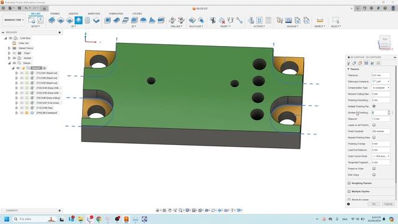Click the Orbit icon in the bottom navigation bar

point(157,210)
